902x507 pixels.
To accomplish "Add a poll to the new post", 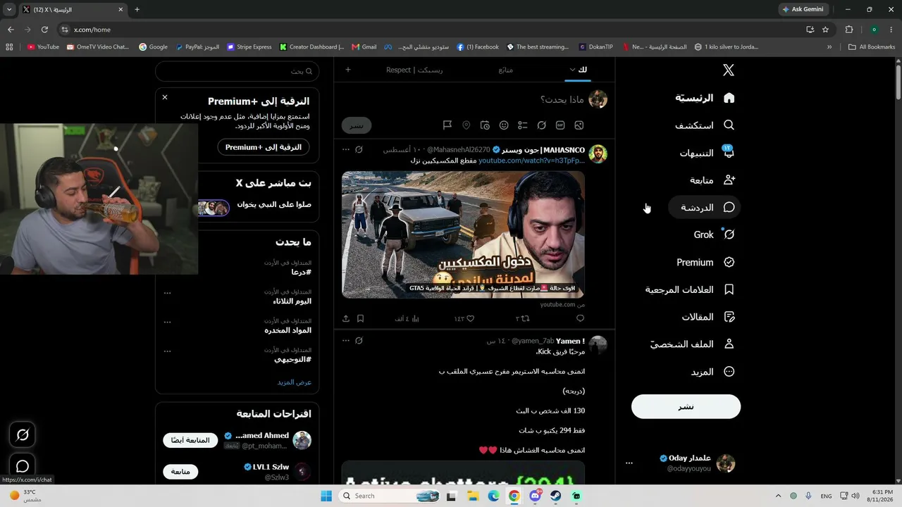I will click(522, 125).
